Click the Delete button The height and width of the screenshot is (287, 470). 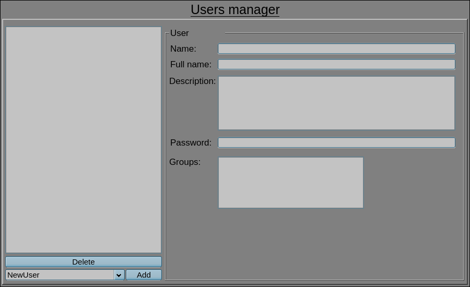[x=84, y=262]
